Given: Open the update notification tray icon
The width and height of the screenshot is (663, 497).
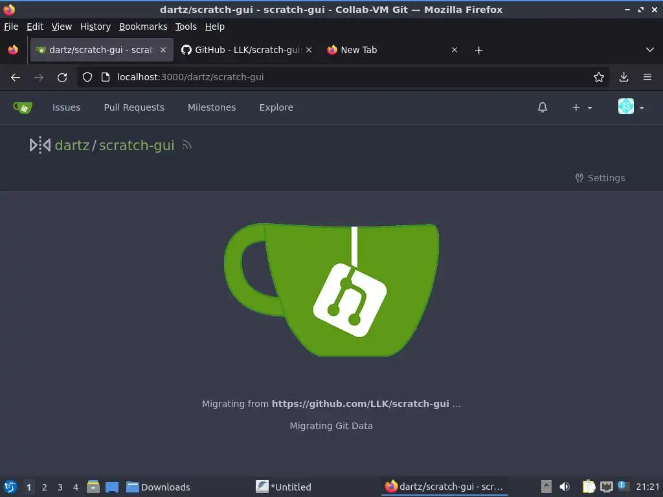Looking at the screenshot, I should click(x=622, y=485).
